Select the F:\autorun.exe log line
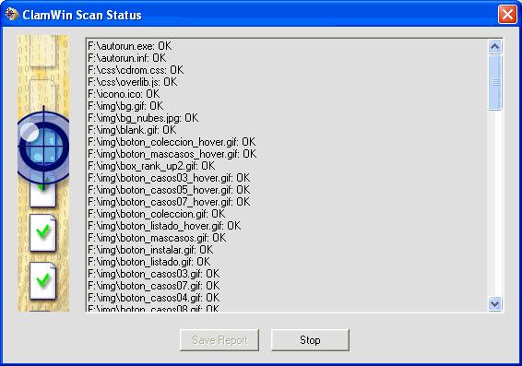The height and width of the screenshot is (366, 522). click(x=130, y=46)
